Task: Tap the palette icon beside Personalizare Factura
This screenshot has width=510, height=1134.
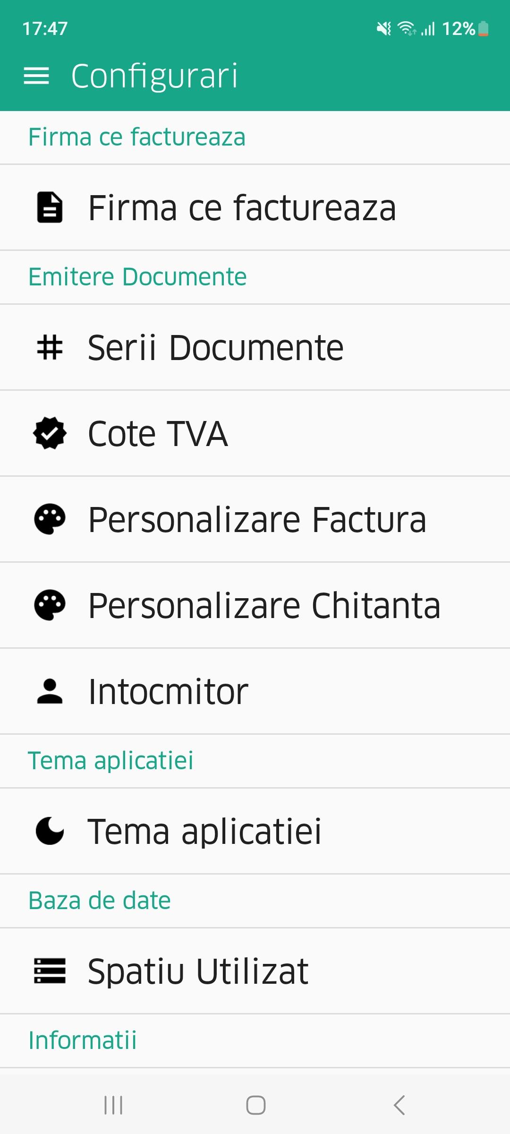Action: click(50, 519)
